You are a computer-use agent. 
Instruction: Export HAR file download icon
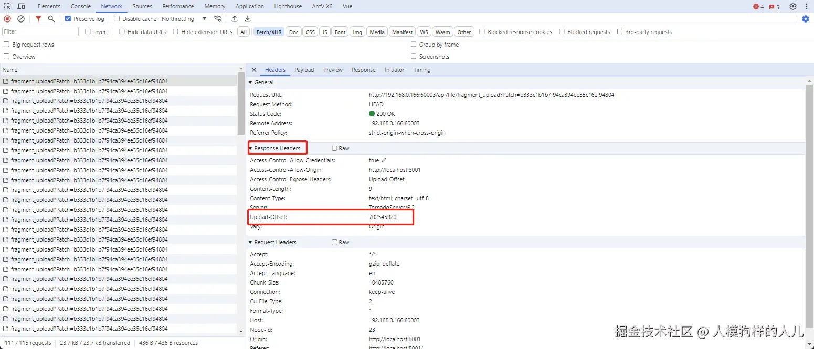click(x=248, y=19)
